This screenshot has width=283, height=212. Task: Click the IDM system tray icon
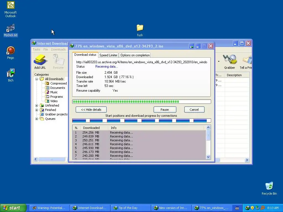(247, 208)
